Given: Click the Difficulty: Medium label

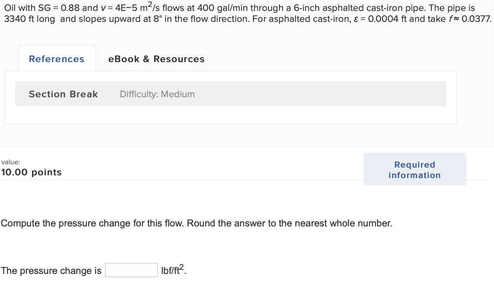Looking at the screenshot, I should click(157, 94).
